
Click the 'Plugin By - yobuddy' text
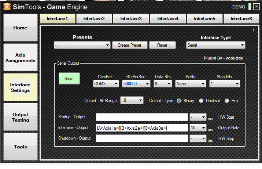click(223, 58)
